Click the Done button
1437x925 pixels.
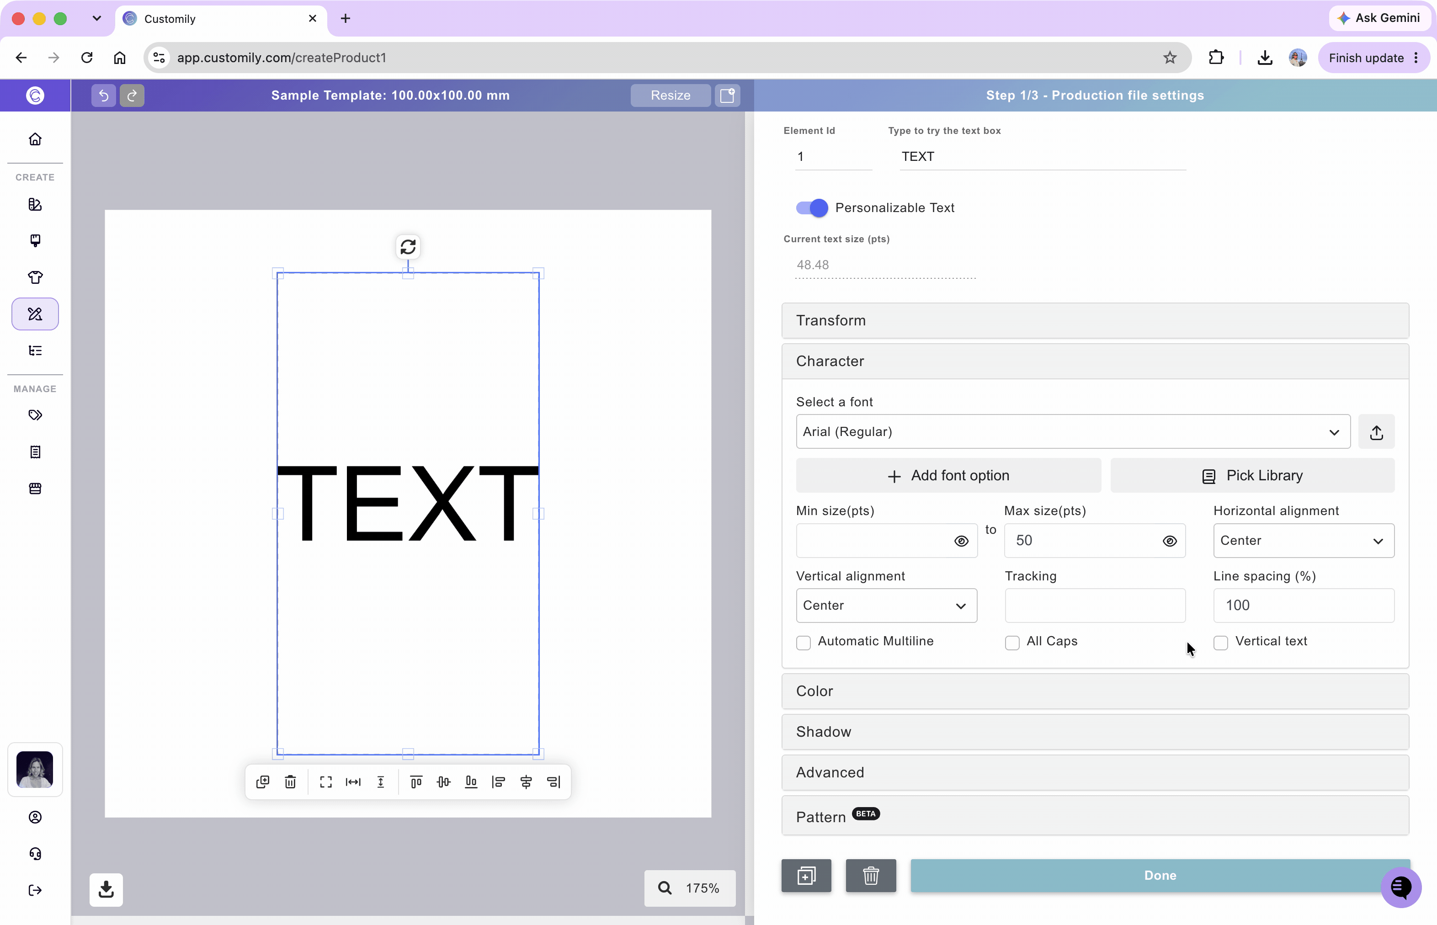(x=1160, y=876)
